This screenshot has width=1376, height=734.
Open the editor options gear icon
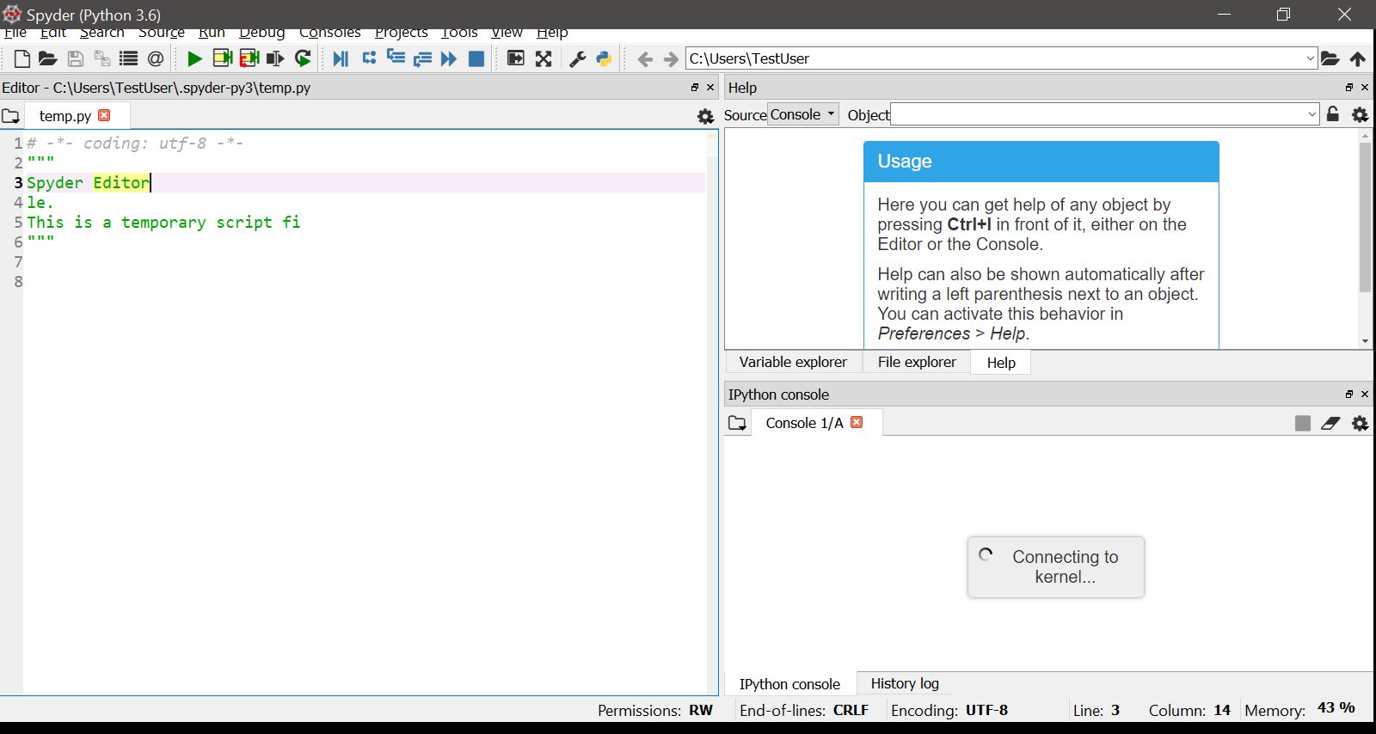(x=706, y=116)
